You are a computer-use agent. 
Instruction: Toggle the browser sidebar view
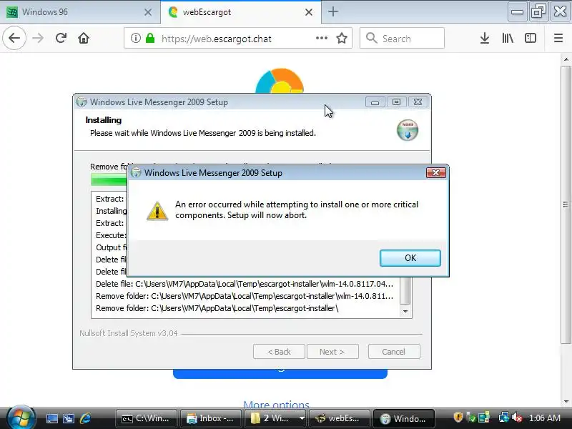click(531, 38)
